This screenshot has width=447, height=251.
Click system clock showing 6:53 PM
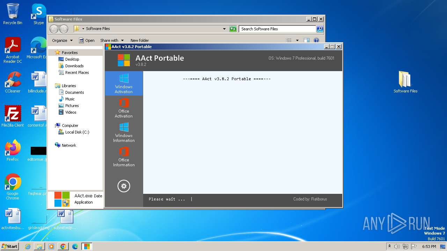pyautogui.click(x=429, y=246)
